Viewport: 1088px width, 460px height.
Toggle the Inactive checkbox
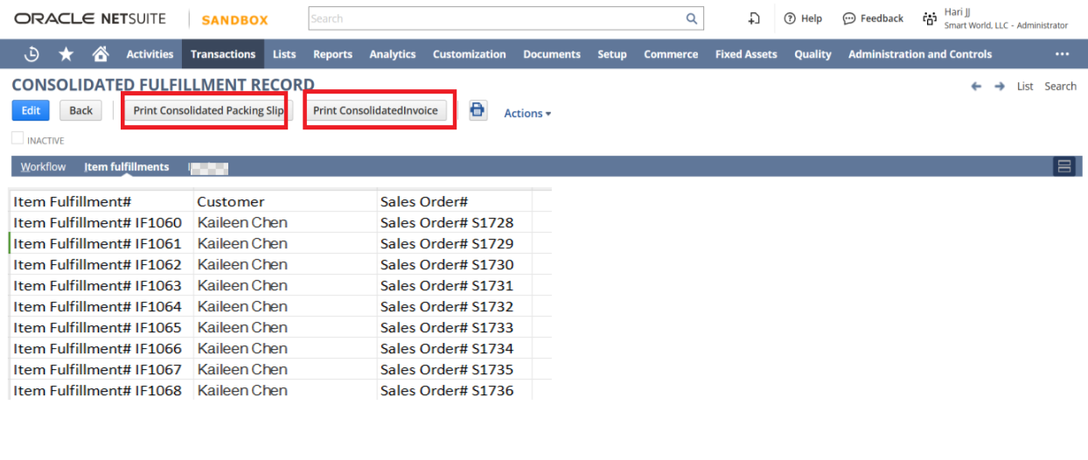pyautogui.click(x=17, y=138)
